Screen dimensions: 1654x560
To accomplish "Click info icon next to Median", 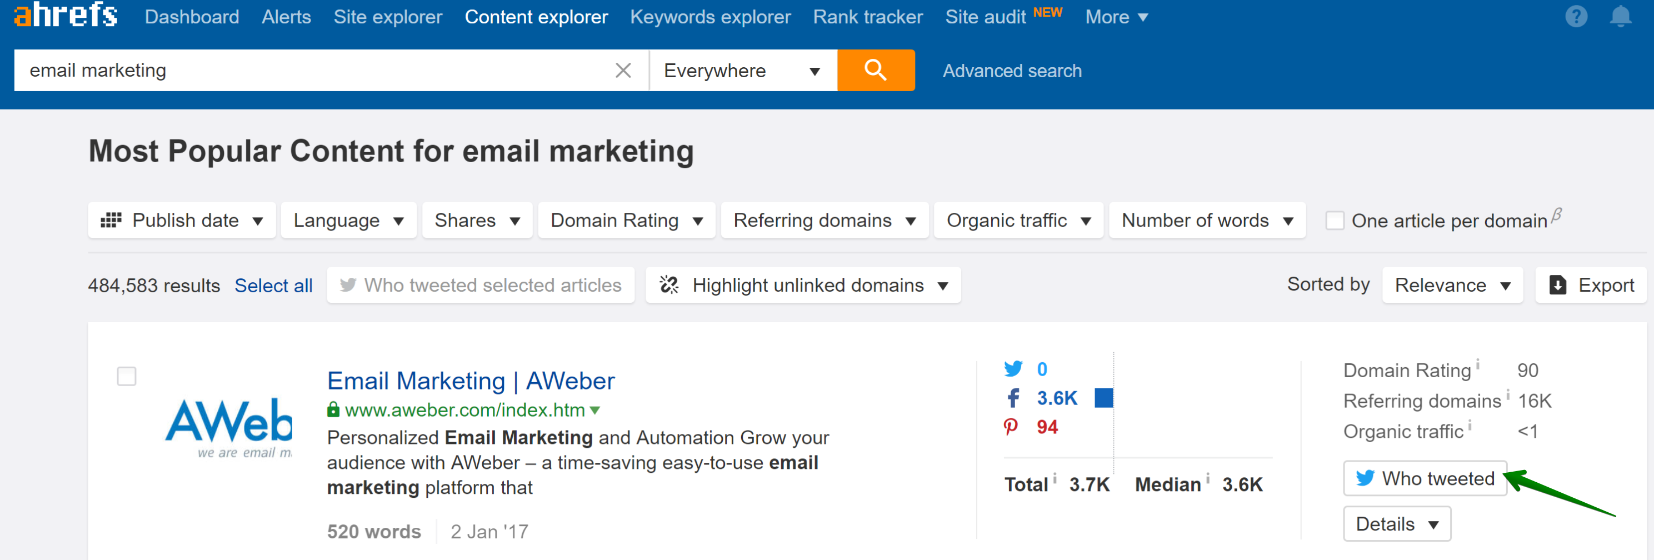I will pyautogui.click(x=1208, y=478).
